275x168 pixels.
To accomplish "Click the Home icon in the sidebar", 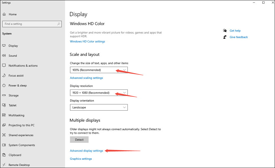I will pos(4,14).
